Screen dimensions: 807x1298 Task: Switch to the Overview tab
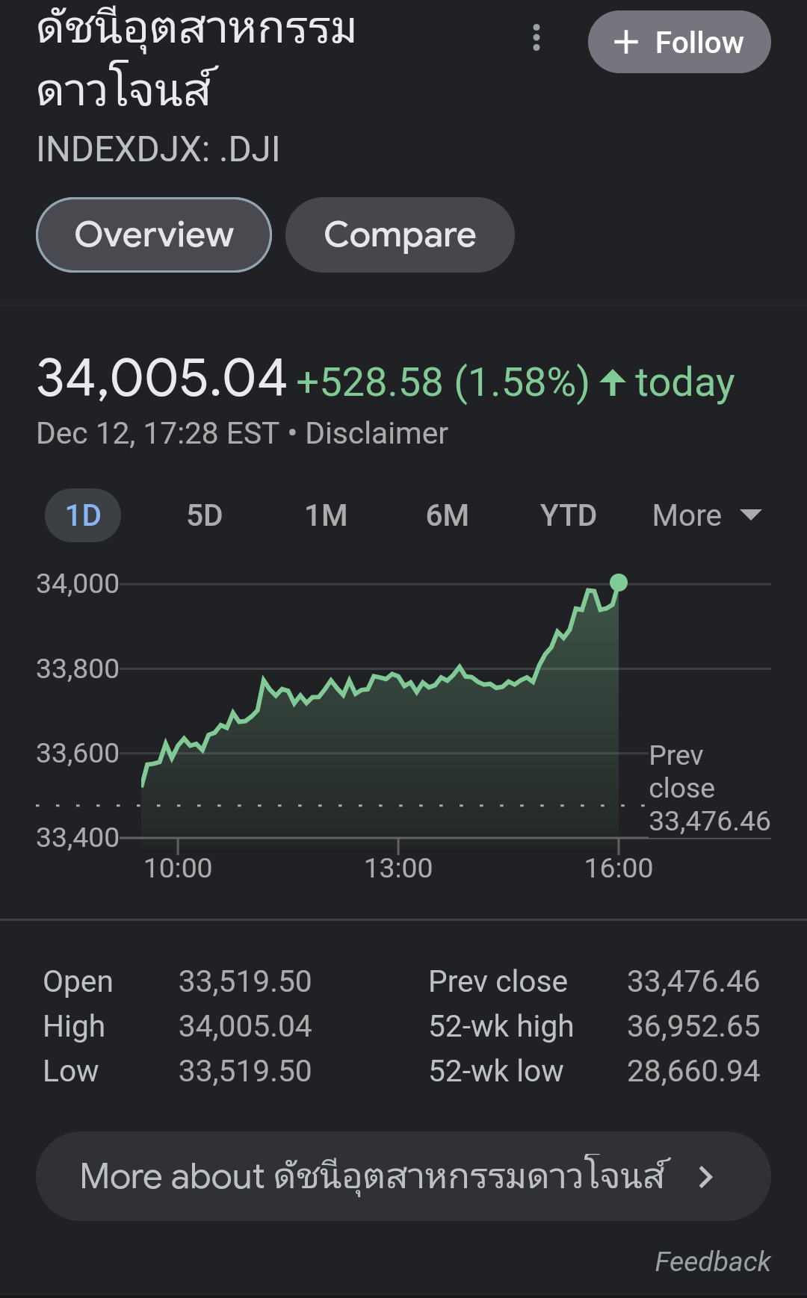click(x=154, y=235)
